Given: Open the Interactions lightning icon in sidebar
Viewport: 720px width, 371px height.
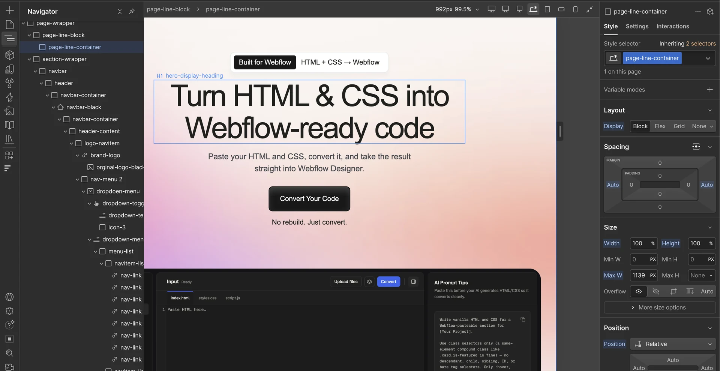Looking at the screenshot, I should [9, 97].
